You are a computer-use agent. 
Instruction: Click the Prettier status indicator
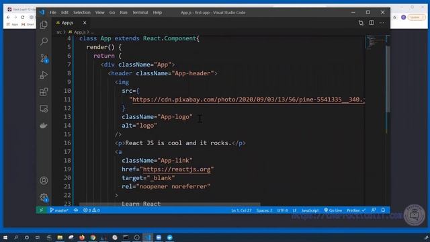[356, 210]
